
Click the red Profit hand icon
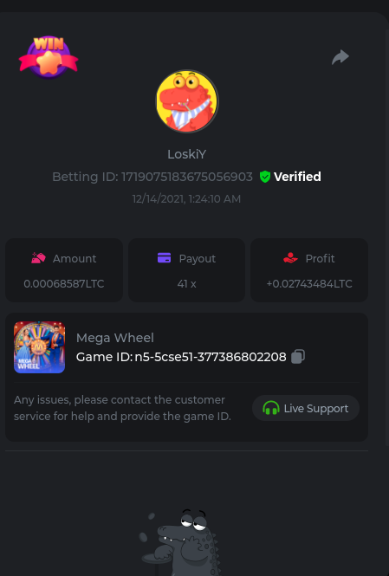[x=290, y=258]
